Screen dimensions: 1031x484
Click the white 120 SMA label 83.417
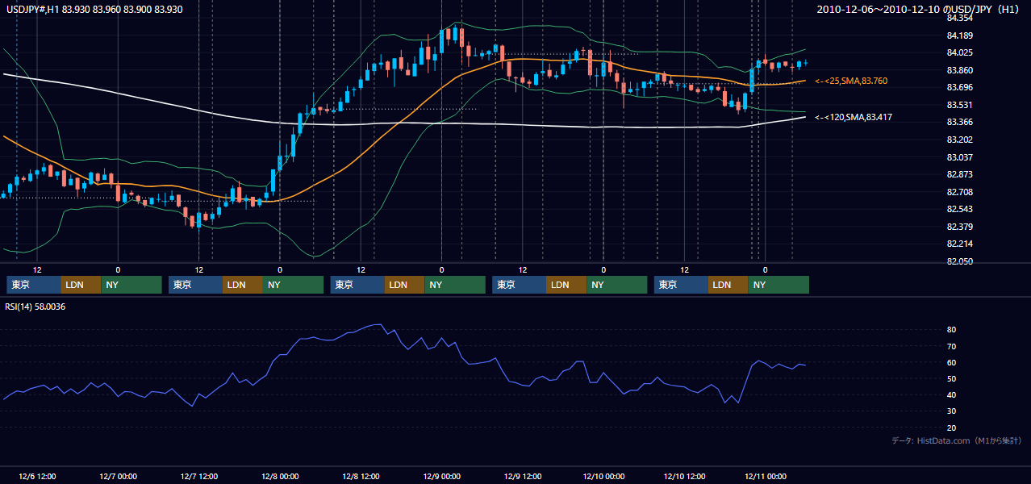(854, 117)
